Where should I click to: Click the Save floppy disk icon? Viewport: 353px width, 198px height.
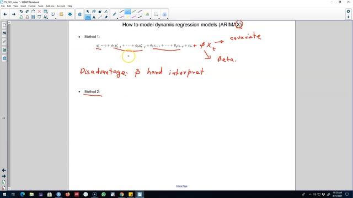(33, 17)
